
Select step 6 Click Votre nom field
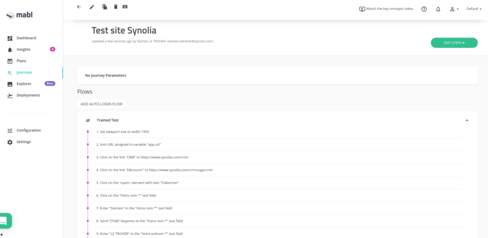tap(279, 195)
